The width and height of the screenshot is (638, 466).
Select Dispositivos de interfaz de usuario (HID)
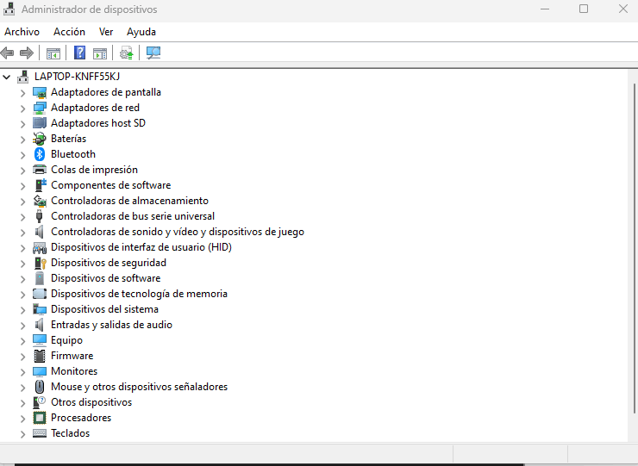(141, 247)
